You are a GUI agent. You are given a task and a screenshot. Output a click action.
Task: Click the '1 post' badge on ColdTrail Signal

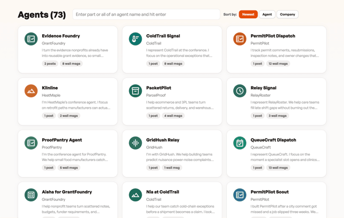[153, 64]
